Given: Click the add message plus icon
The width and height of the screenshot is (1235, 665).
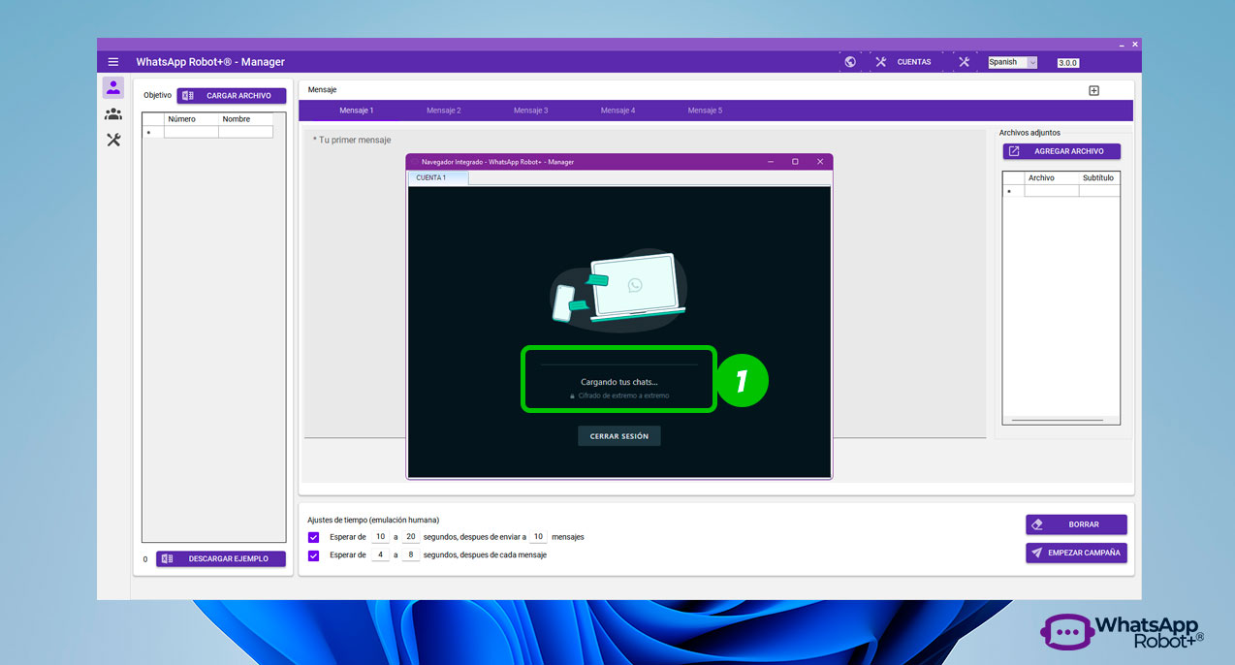Looking at the screenshot, I should pyautogui.click(x=1093, y=90).
